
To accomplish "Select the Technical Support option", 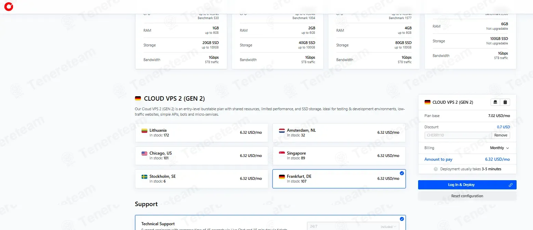I will point(270,222).
